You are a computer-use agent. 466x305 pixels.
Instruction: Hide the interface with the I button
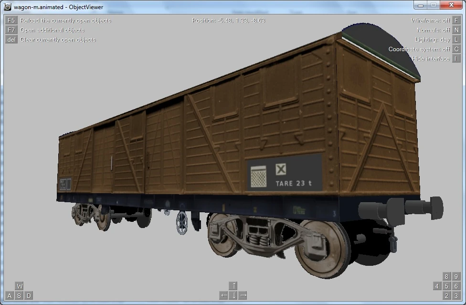pos(456,58)
